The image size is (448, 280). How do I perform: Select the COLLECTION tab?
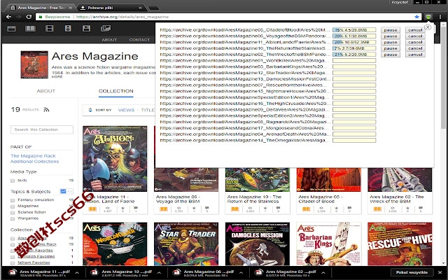116,91
